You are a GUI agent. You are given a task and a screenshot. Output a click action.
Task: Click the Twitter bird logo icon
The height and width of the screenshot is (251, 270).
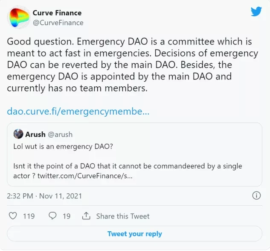tap(256, 12)
